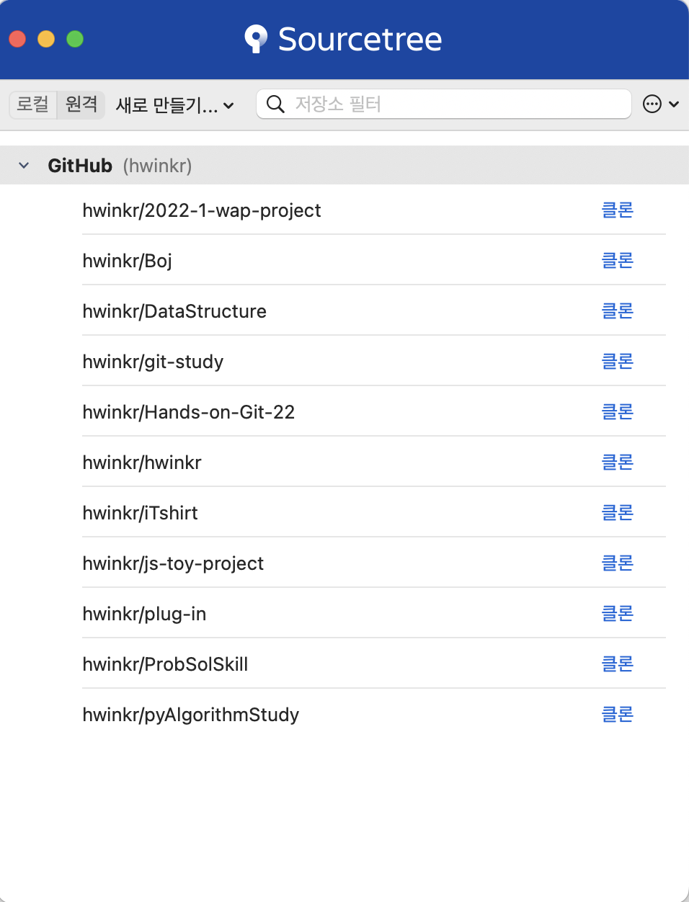Click the green zoom window button
The width and height of the screenshot is (689, 902).
point(75,39)
